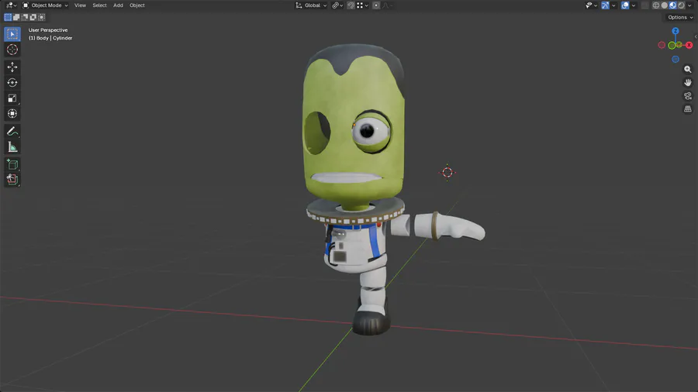Select the 3D Cursor tool
Viewport: 698px width, 392px height.
click(x=12, y=50)
